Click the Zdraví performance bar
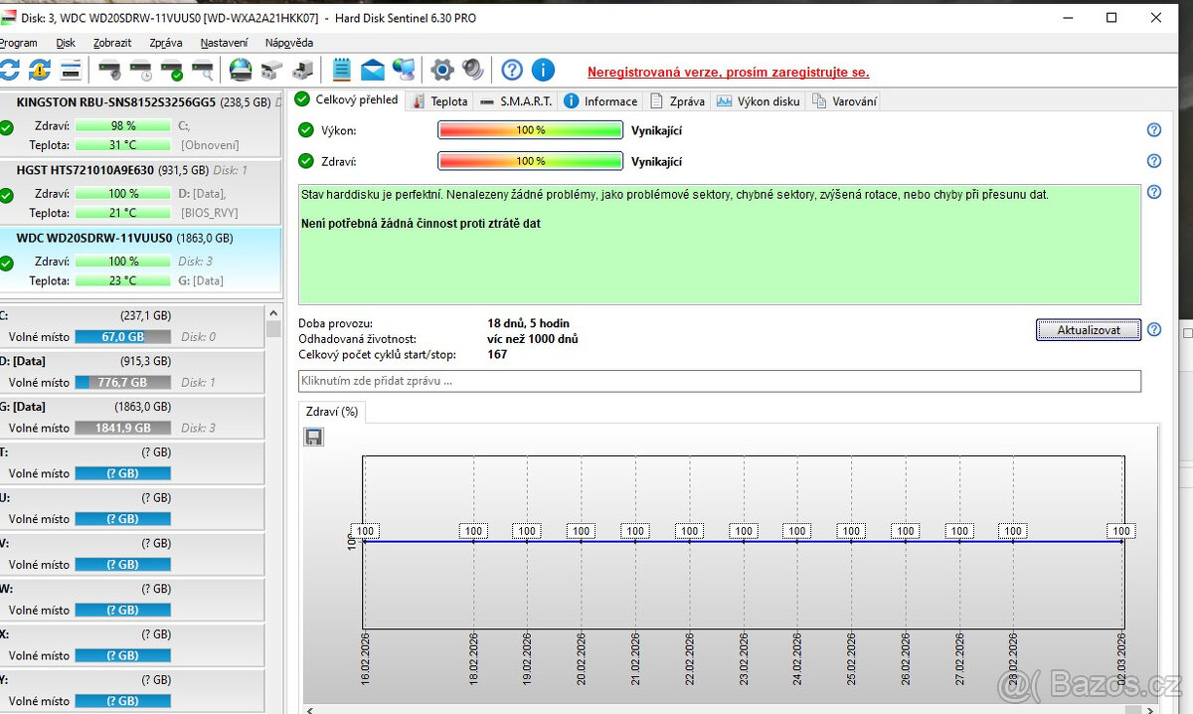This screenshot has height=714, width=1193. 530,161
